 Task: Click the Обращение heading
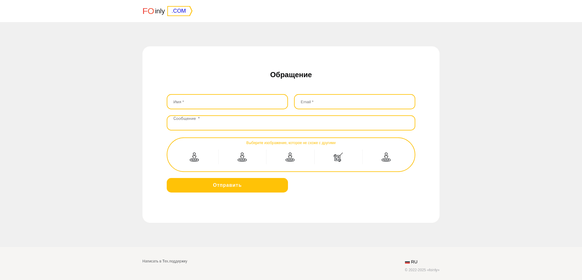[x=290, y=75]
